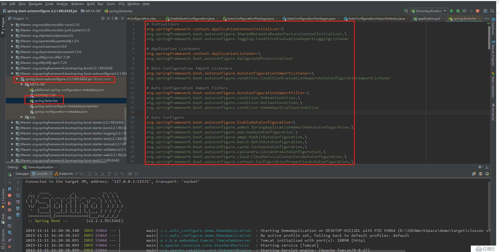Viewport: 499px width, 252px height.
Task: Expand Maven: org.mockito:mockito-core:3.1.0
Action: (x=12, y=25)
